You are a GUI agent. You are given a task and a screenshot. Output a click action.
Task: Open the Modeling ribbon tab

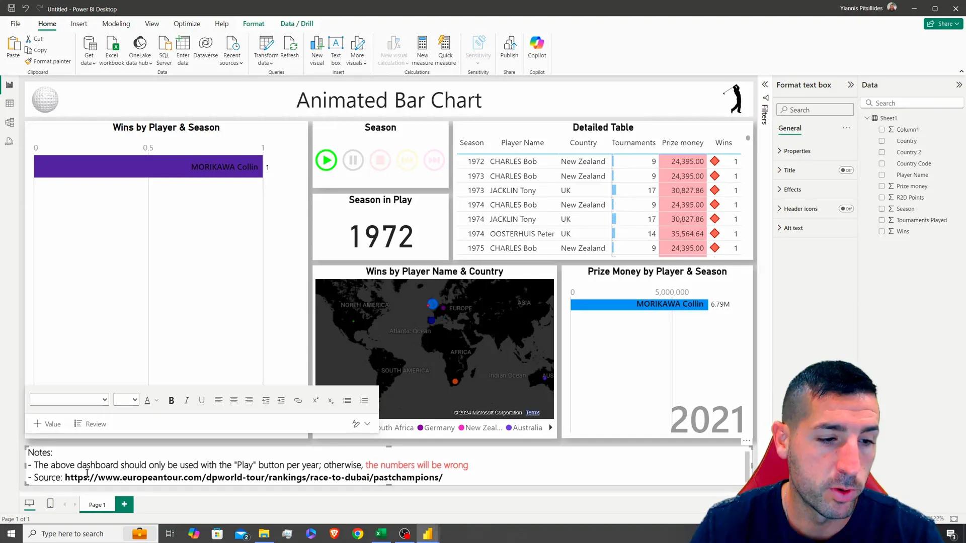(116, 23)
